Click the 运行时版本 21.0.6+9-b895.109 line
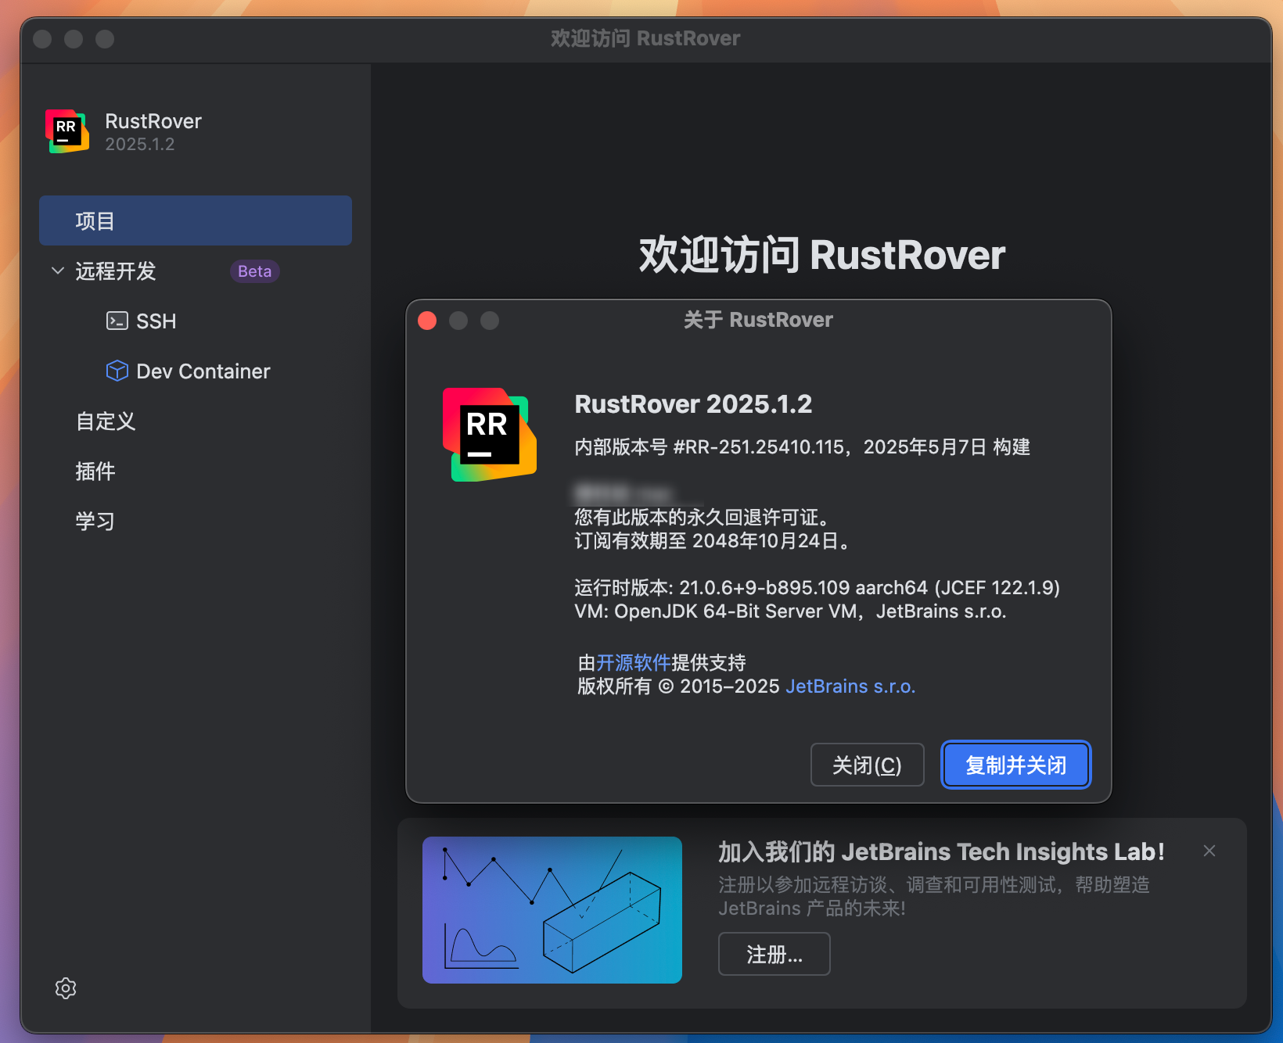The width and height of the screenshot is (1283, 1043). [x=817, y=588]
